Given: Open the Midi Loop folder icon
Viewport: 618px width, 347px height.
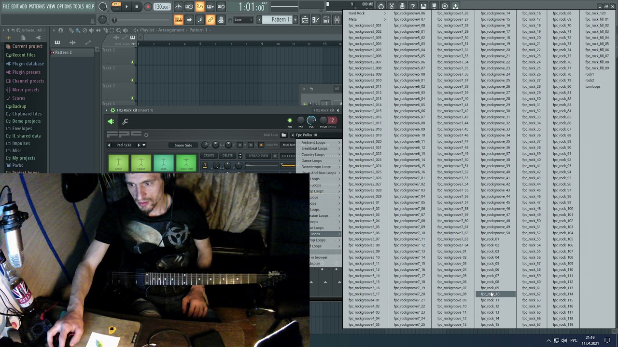Looking at the screenshot, I should pyautogui.click(x=284, y=135).
